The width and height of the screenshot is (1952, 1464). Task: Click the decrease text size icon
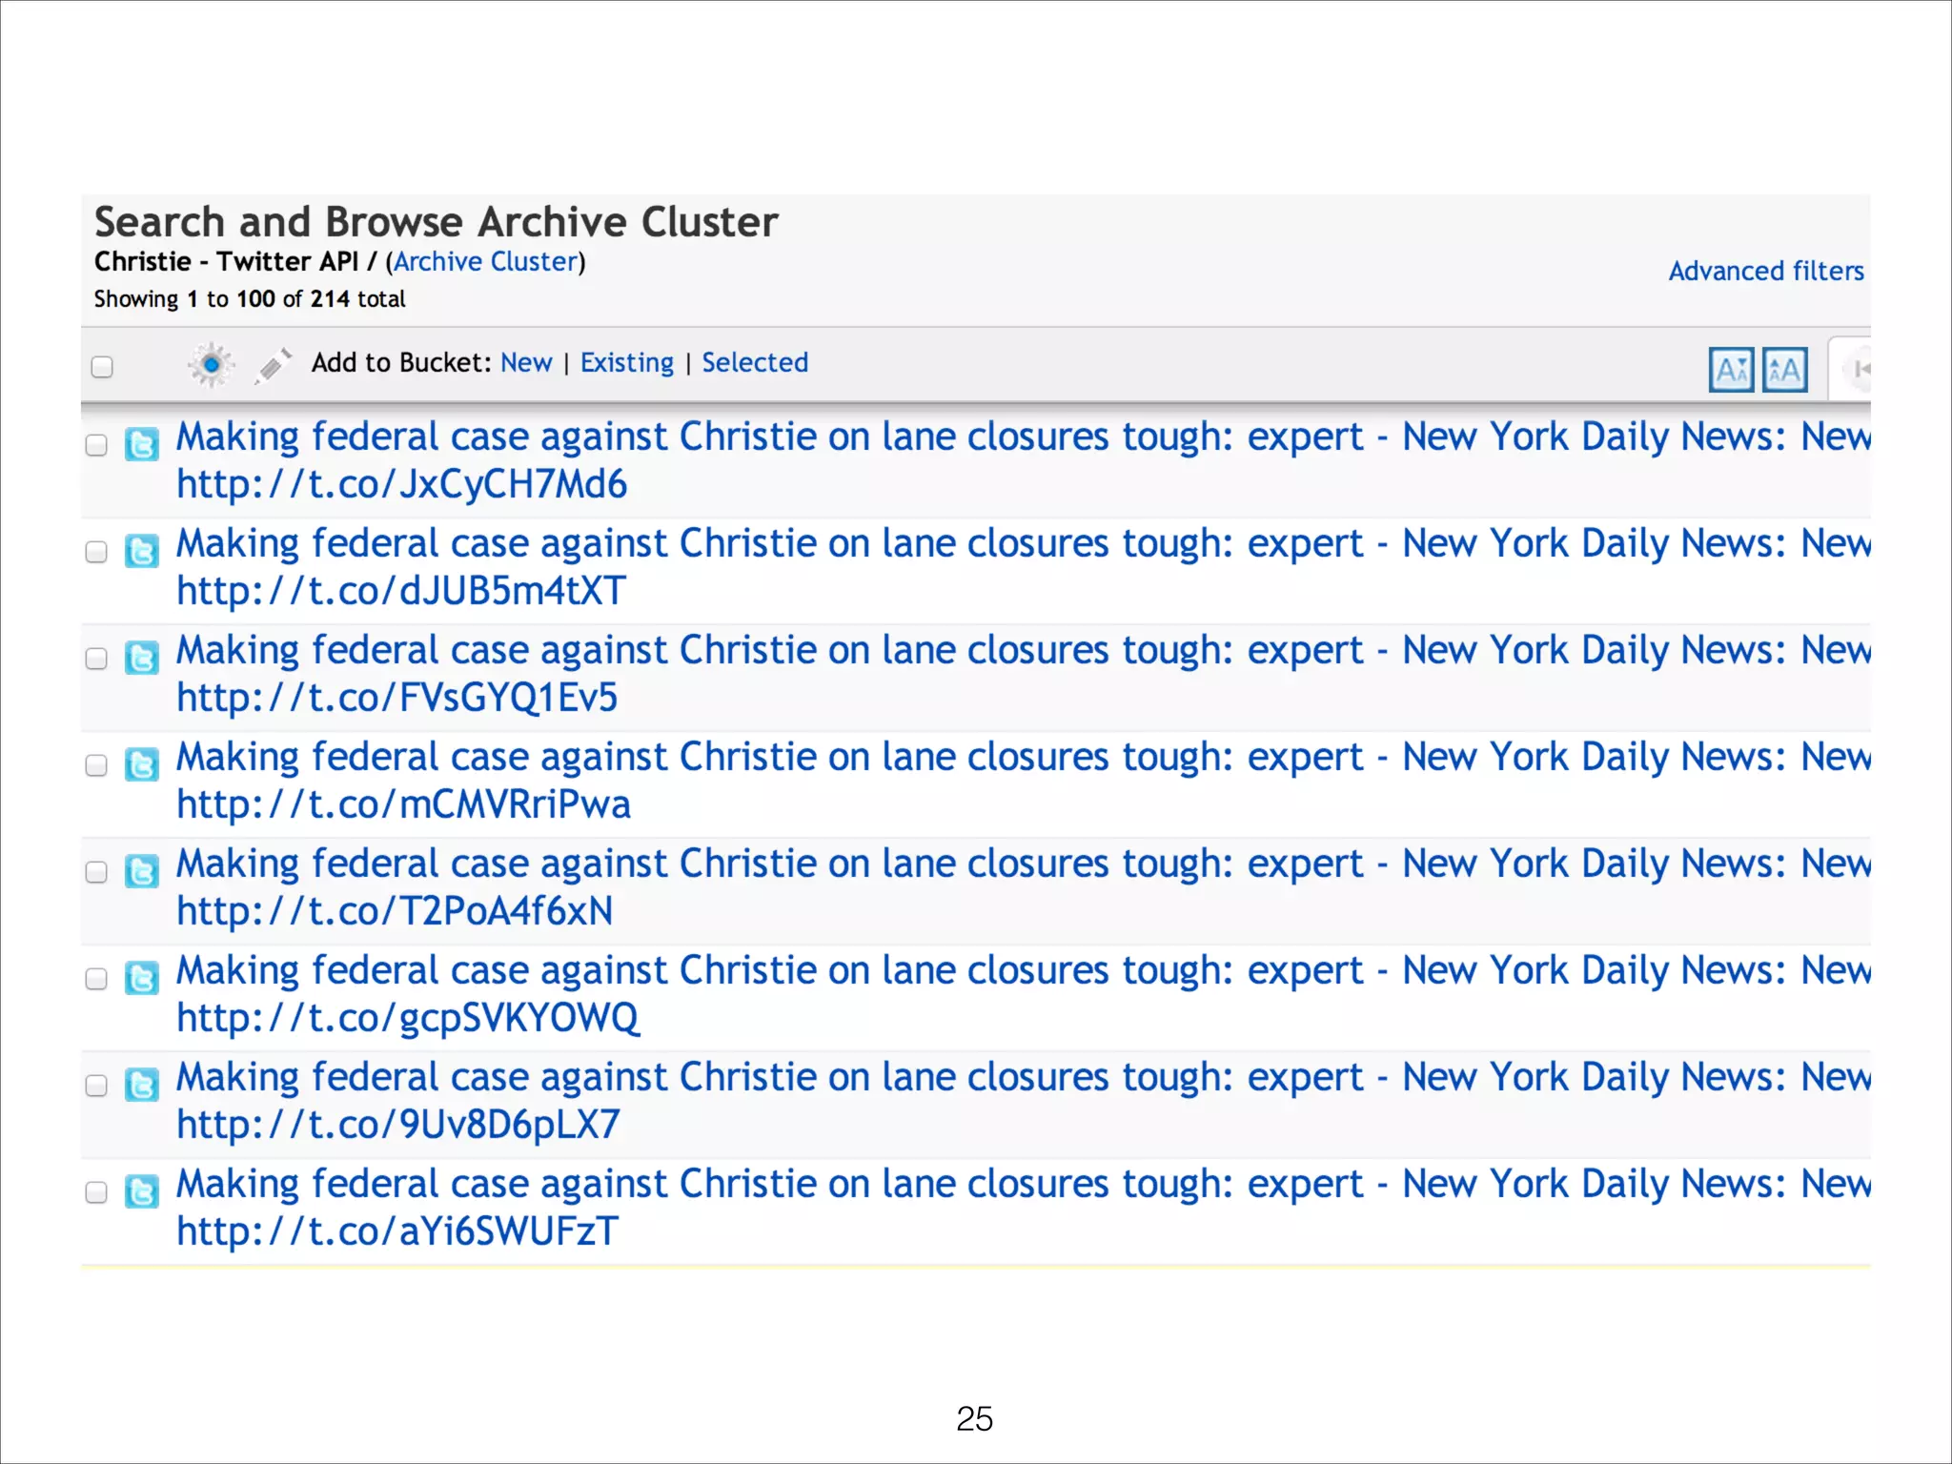1731,370
